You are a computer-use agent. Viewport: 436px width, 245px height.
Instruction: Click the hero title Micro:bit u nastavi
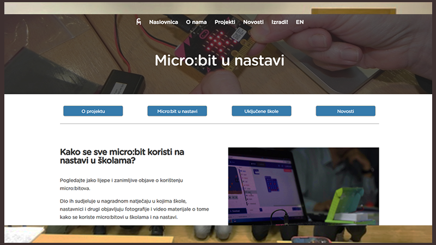click(x=219, y=60)
